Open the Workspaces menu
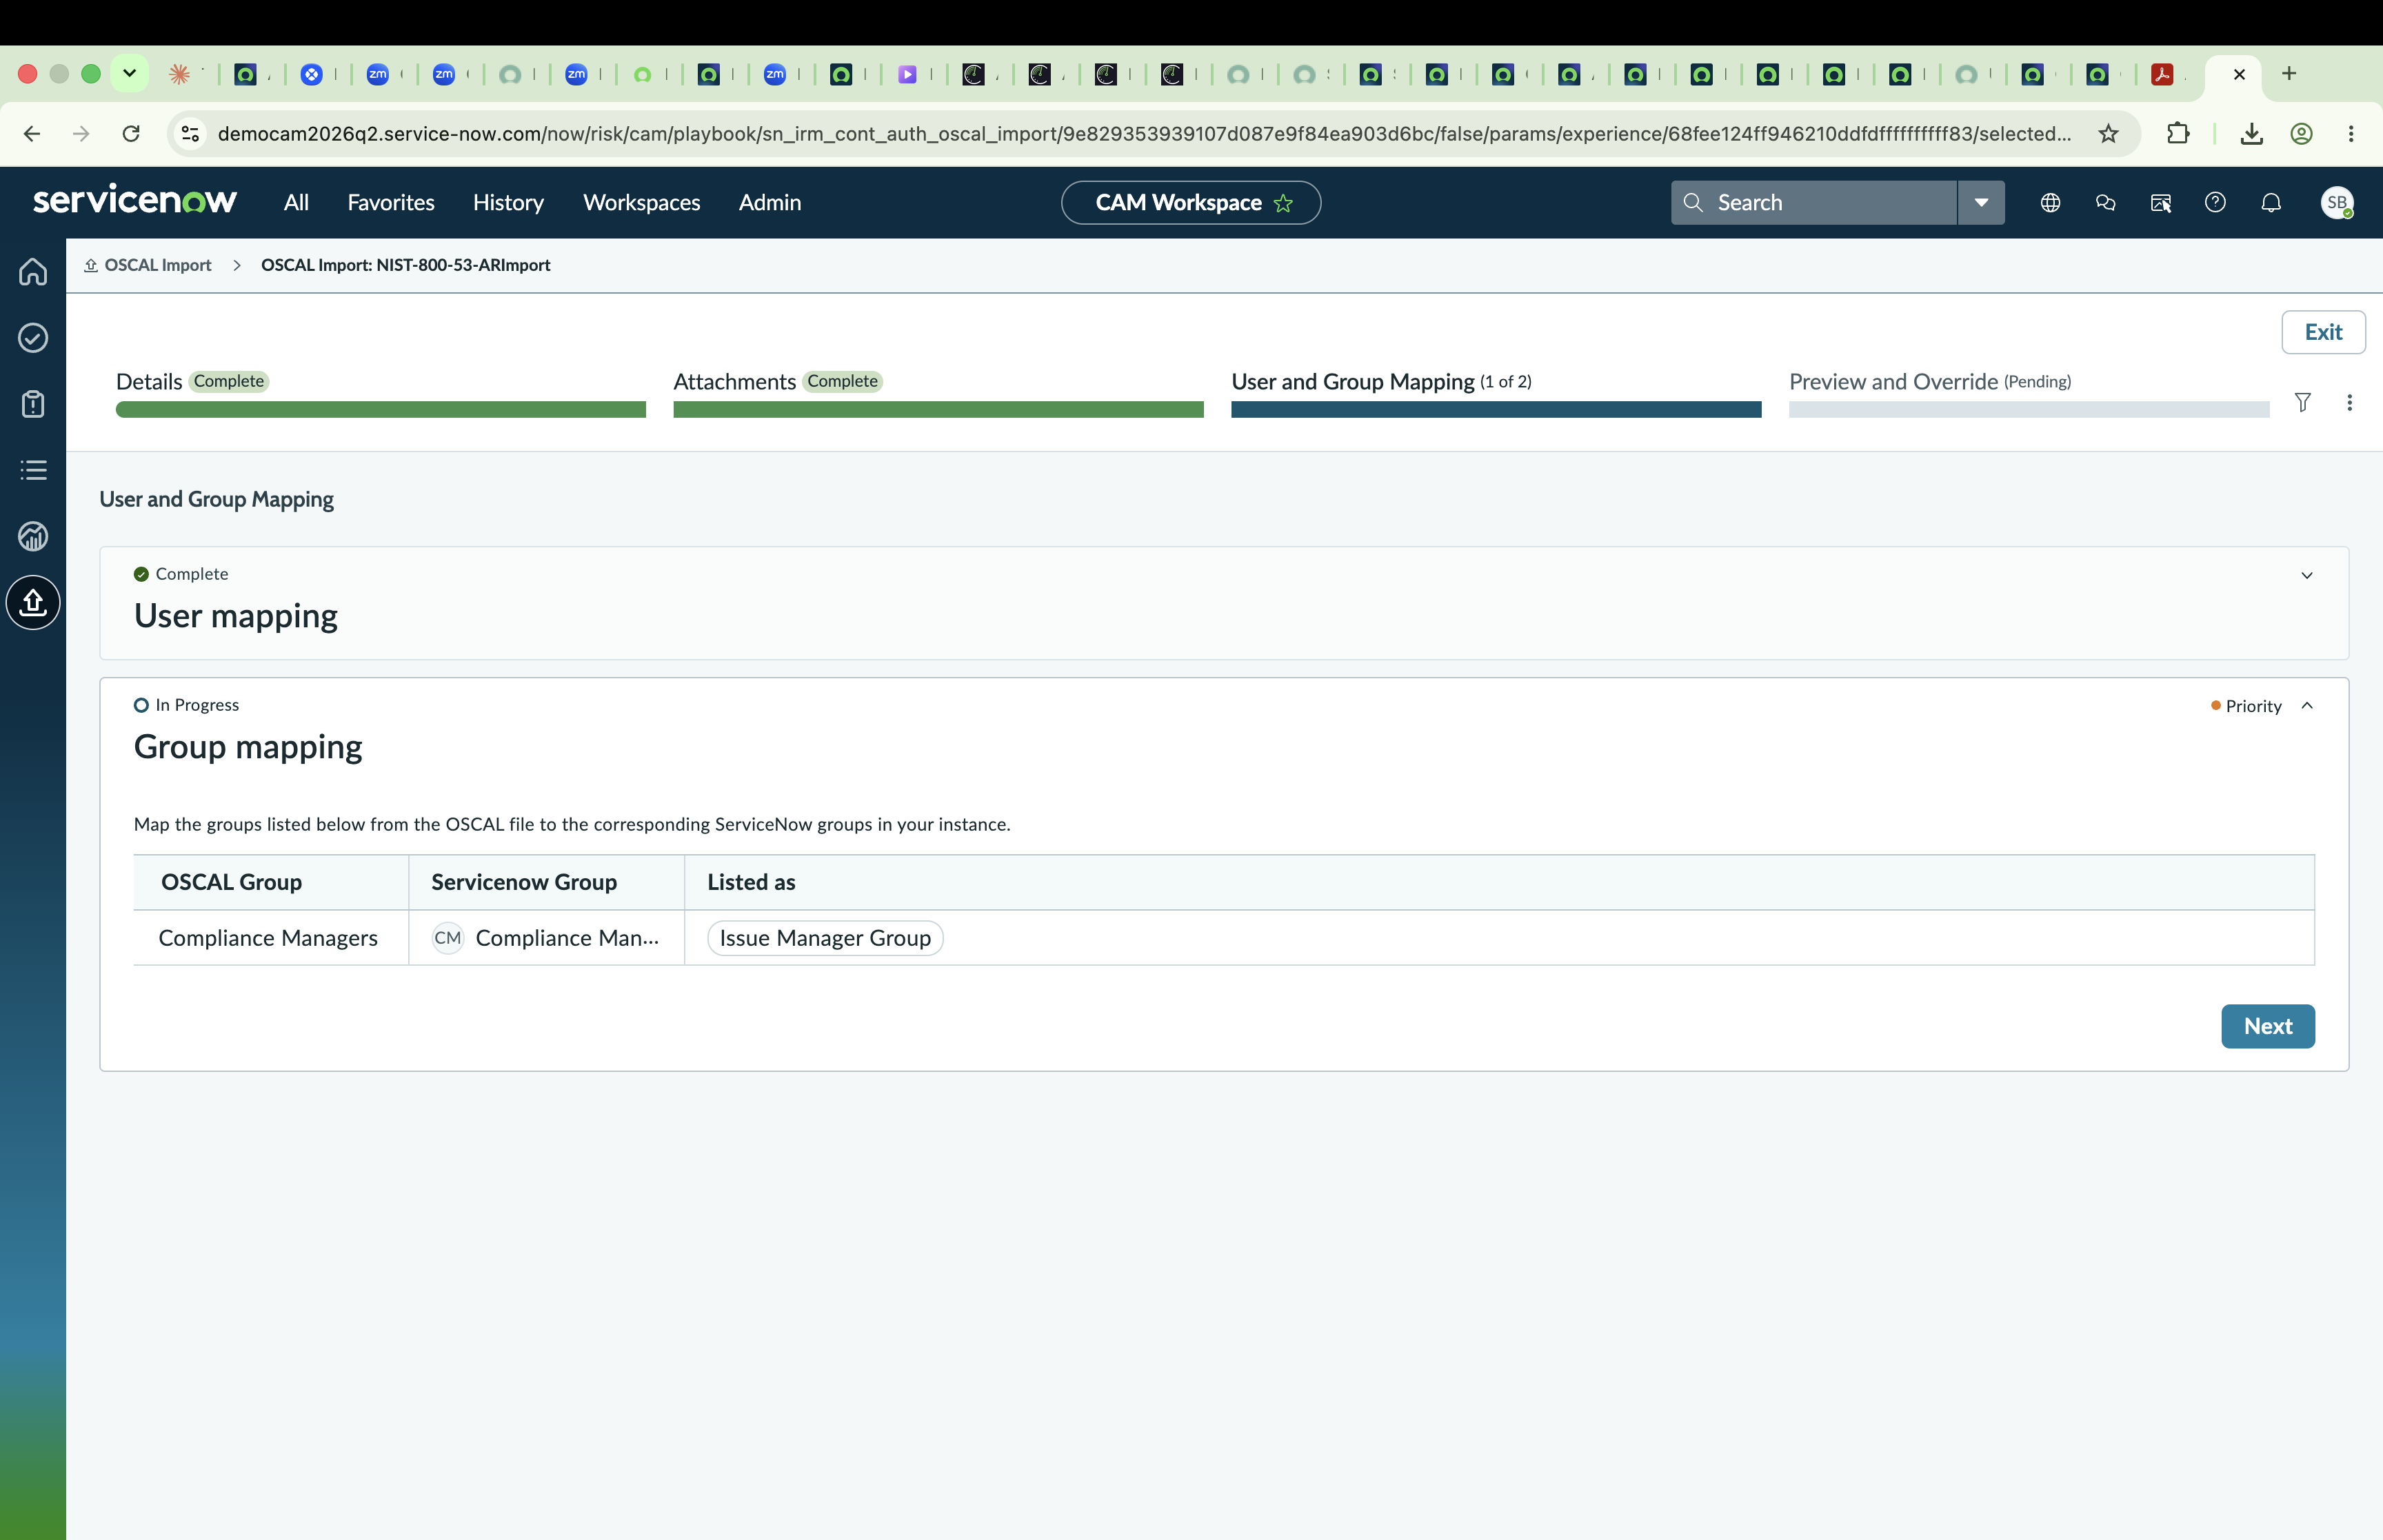 641,203
